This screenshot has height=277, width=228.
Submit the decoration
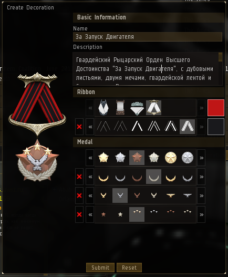[100, 268]
